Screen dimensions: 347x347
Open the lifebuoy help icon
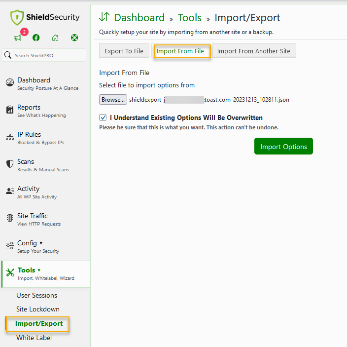pyautogui.click(x=74, y=38)
